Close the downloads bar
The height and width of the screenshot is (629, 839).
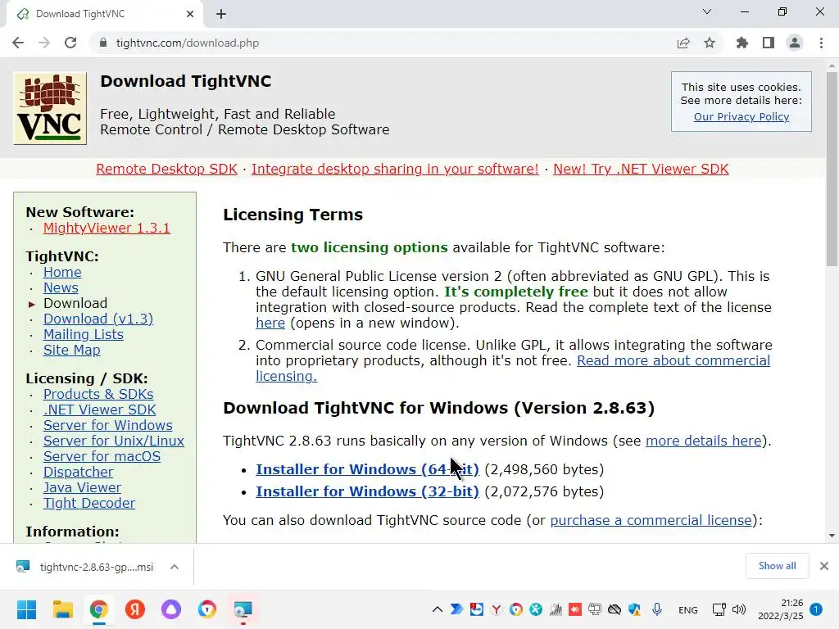click(824, 566)
